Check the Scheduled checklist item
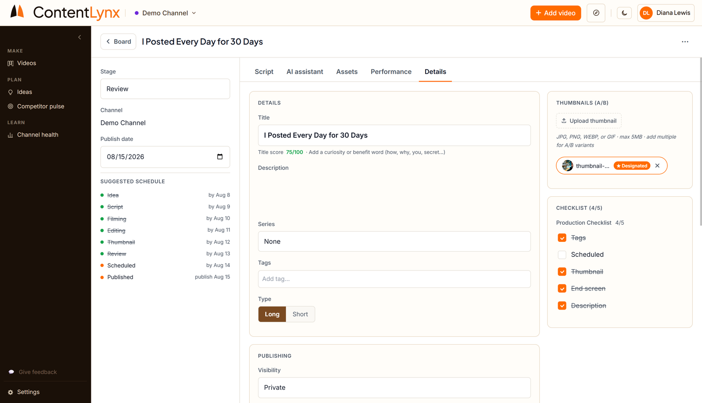702x403 pixels. 562,255
